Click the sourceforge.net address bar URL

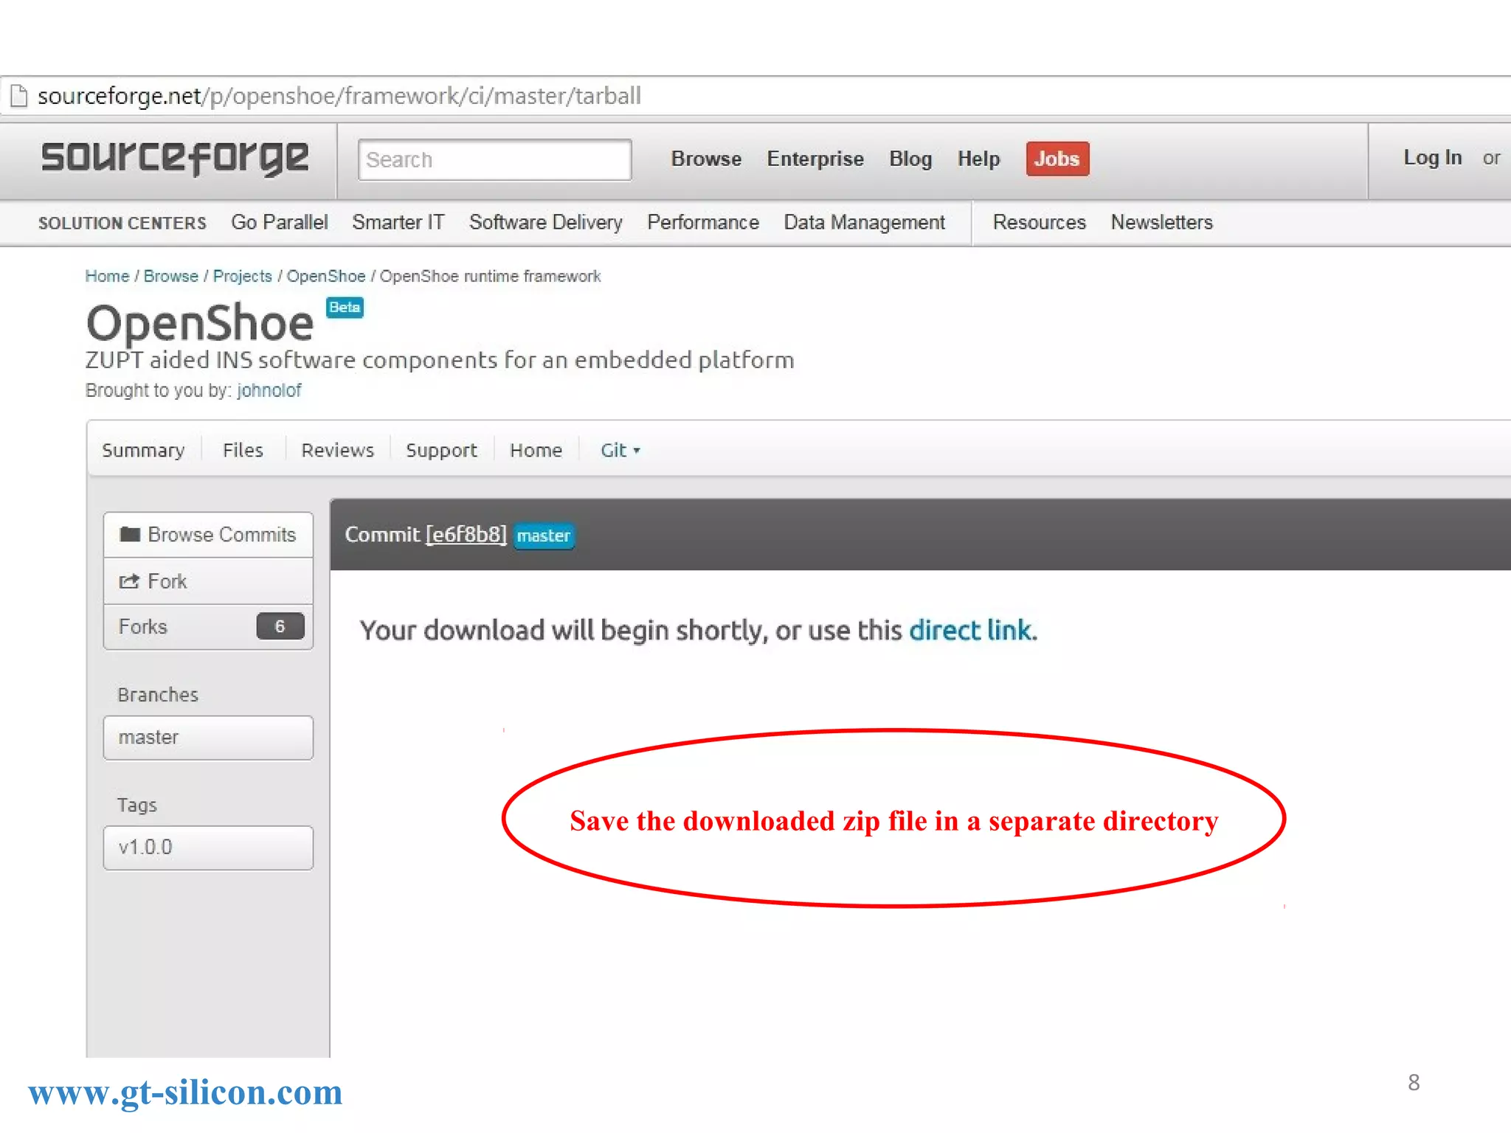[x=339, y=96]
